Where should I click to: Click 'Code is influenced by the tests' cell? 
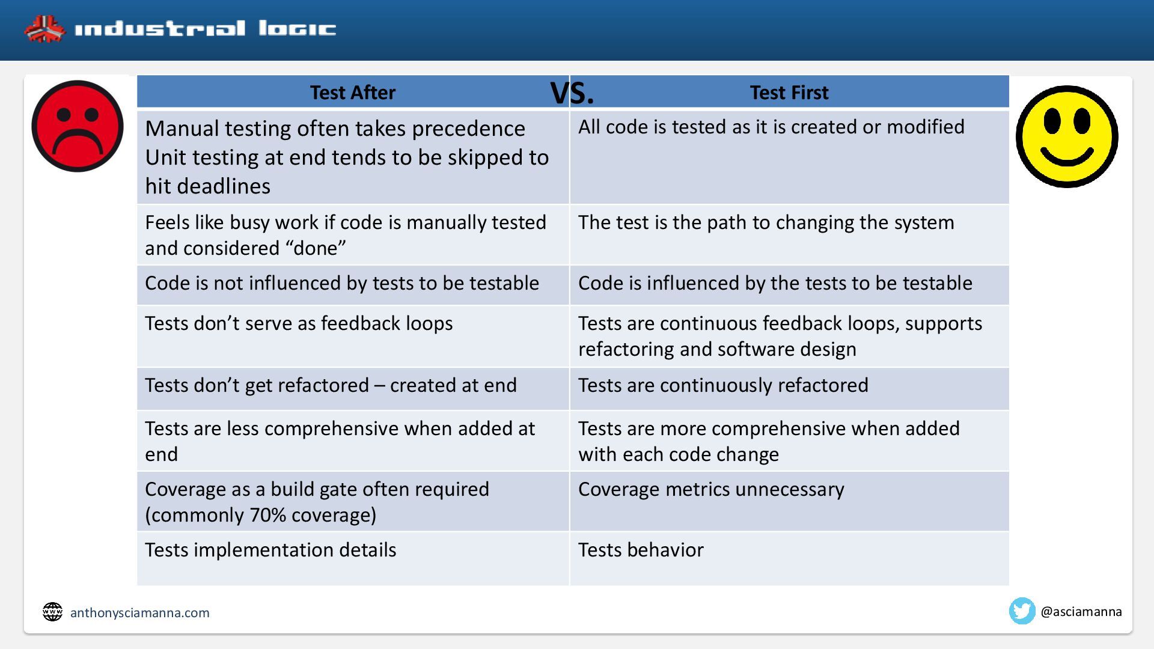point(789,285)
